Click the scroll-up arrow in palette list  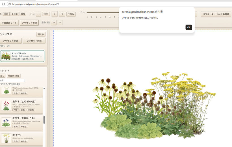[44, 88]
